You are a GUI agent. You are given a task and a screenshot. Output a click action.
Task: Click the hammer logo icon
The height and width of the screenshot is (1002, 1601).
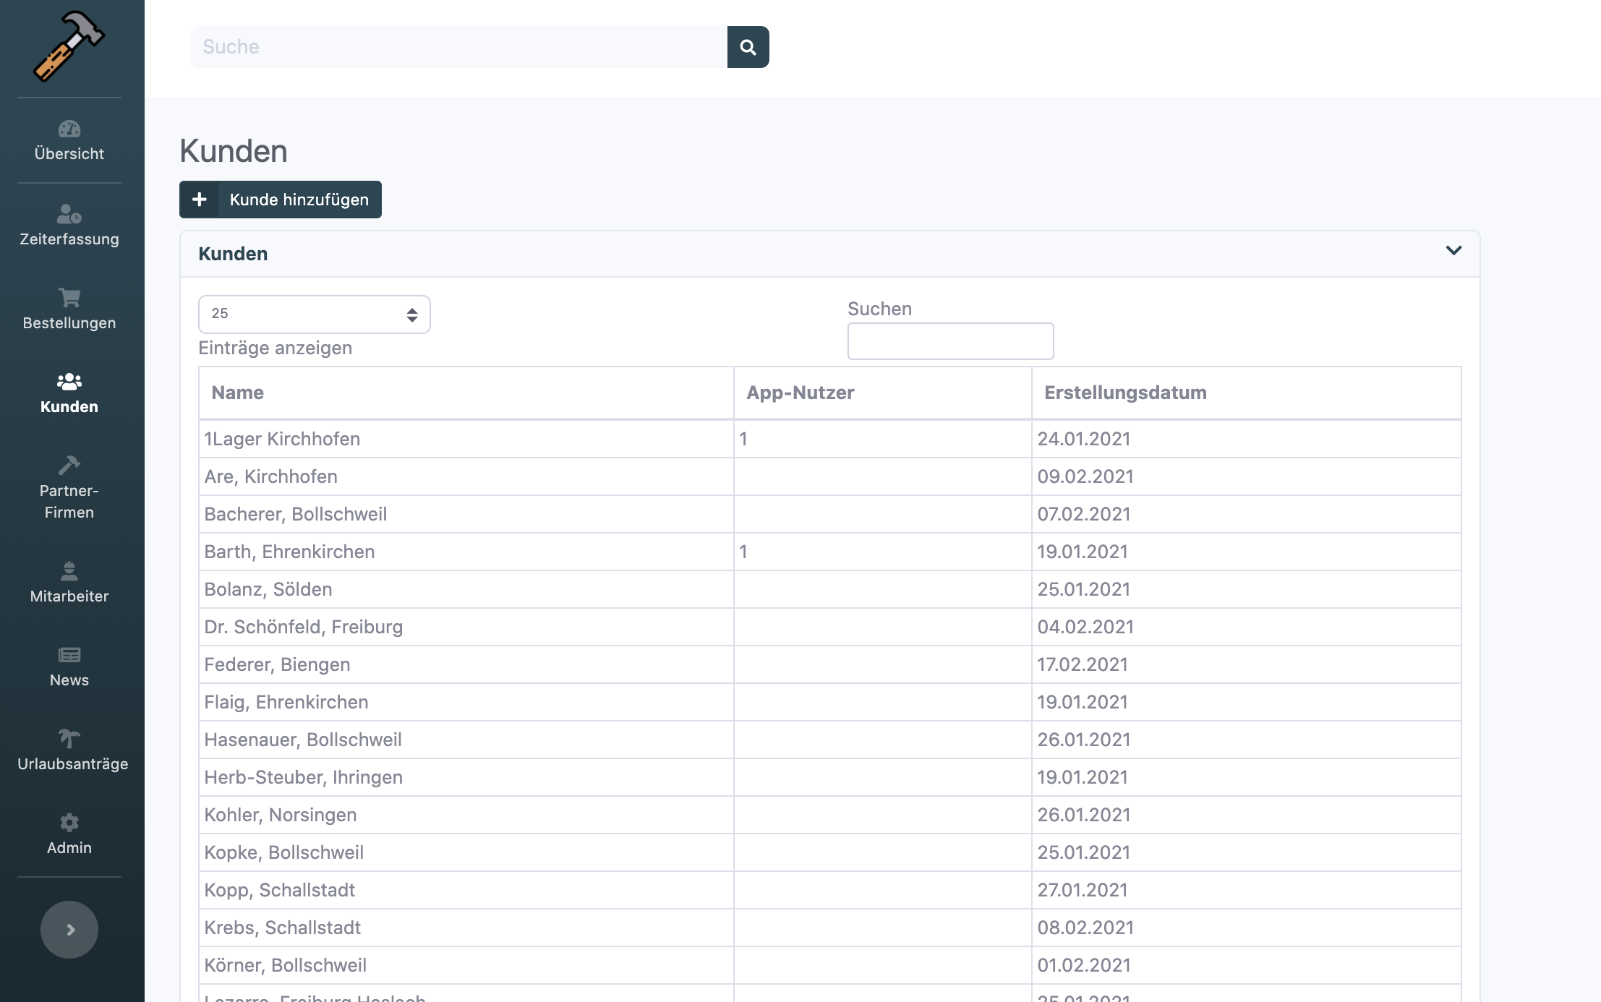point(69,46)
